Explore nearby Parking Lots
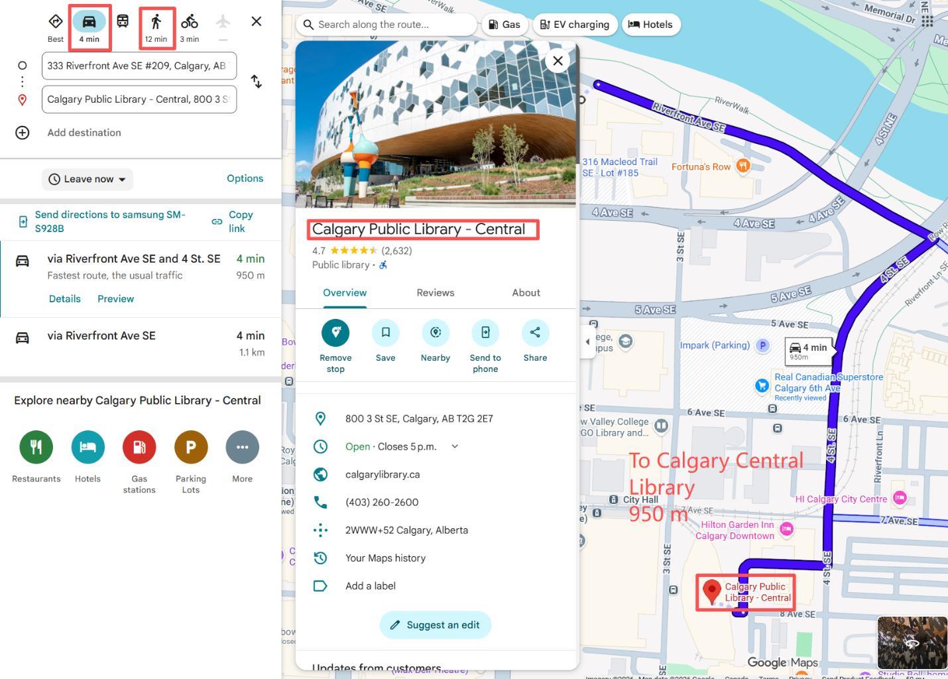 click(191, 462)
